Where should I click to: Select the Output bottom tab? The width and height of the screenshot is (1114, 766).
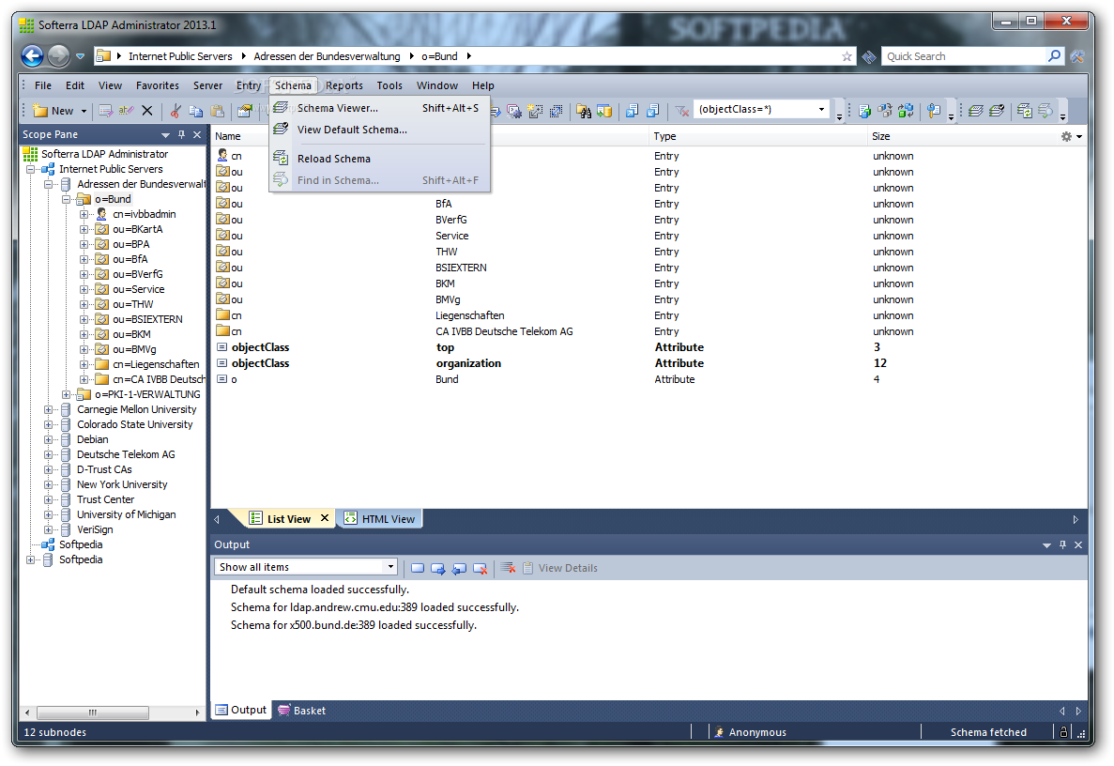[x=241, y=710]
